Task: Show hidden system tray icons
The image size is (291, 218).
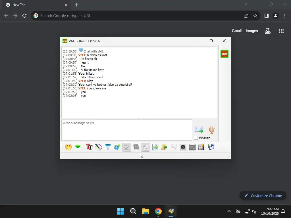Action: click(x=229, y=211)
